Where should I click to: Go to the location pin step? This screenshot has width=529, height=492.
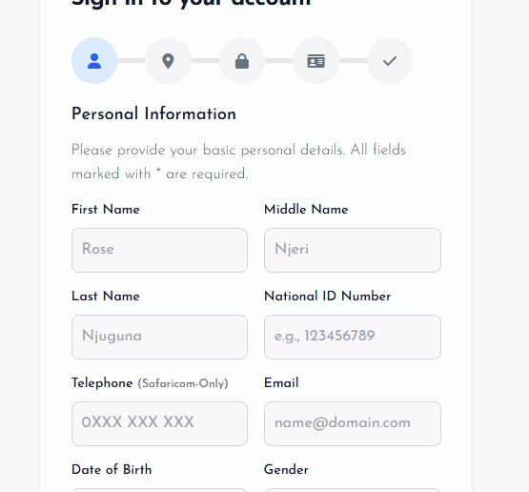[x=169, y=61]
